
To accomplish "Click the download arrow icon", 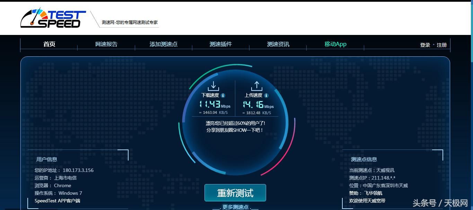I will [x=213, y=86].
